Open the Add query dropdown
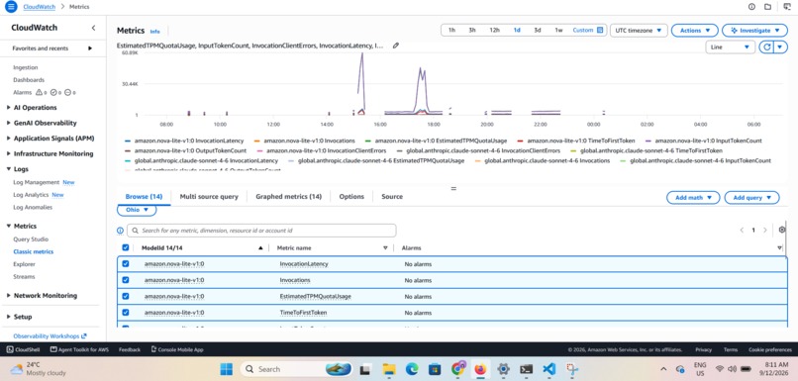The width and height of the screenshot is (798, 381). [751, 197]
